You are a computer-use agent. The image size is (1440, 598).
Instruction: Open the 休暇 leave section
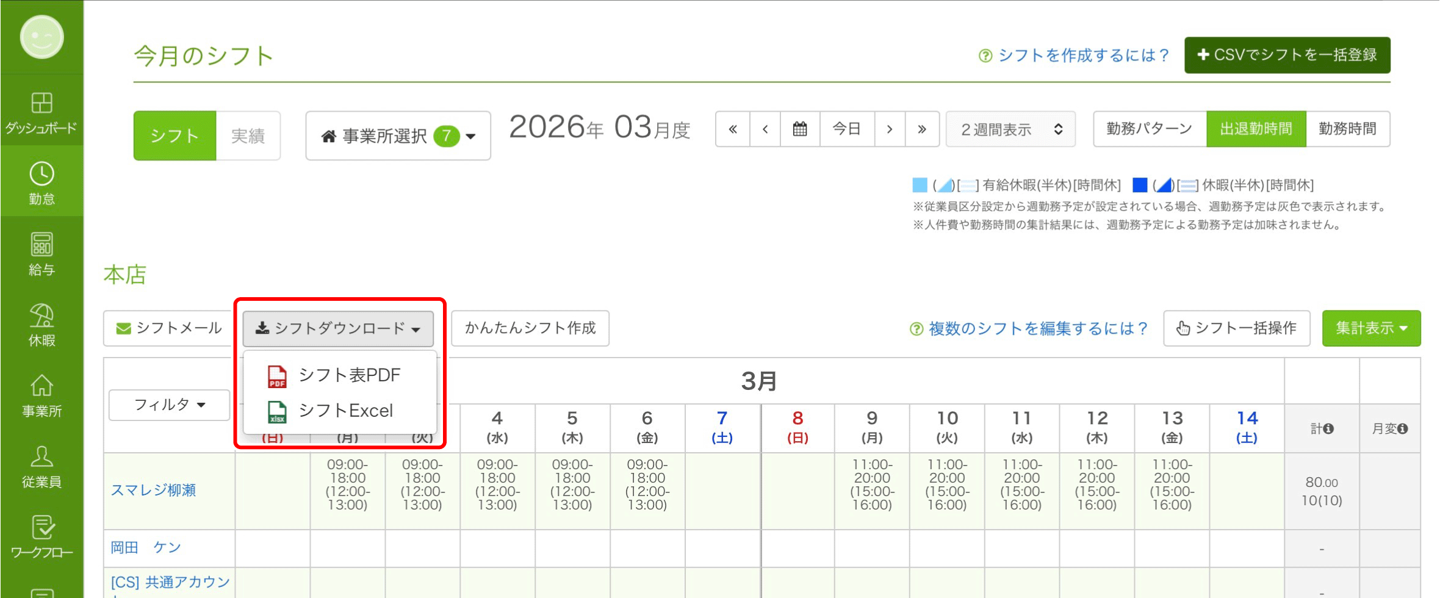tap(41, 325)
